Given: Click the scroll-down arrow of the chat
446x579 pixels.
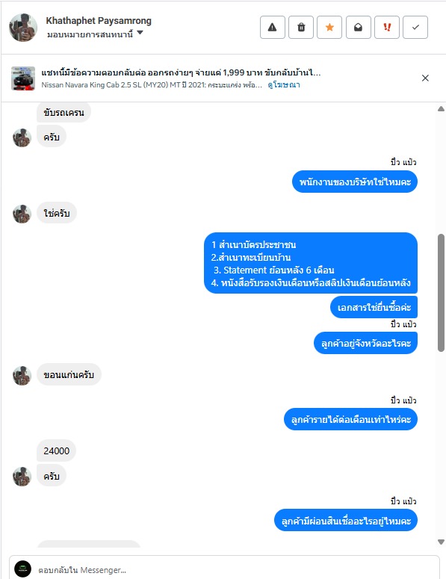Looking at the screenshot, I should (x=441, y=542).
